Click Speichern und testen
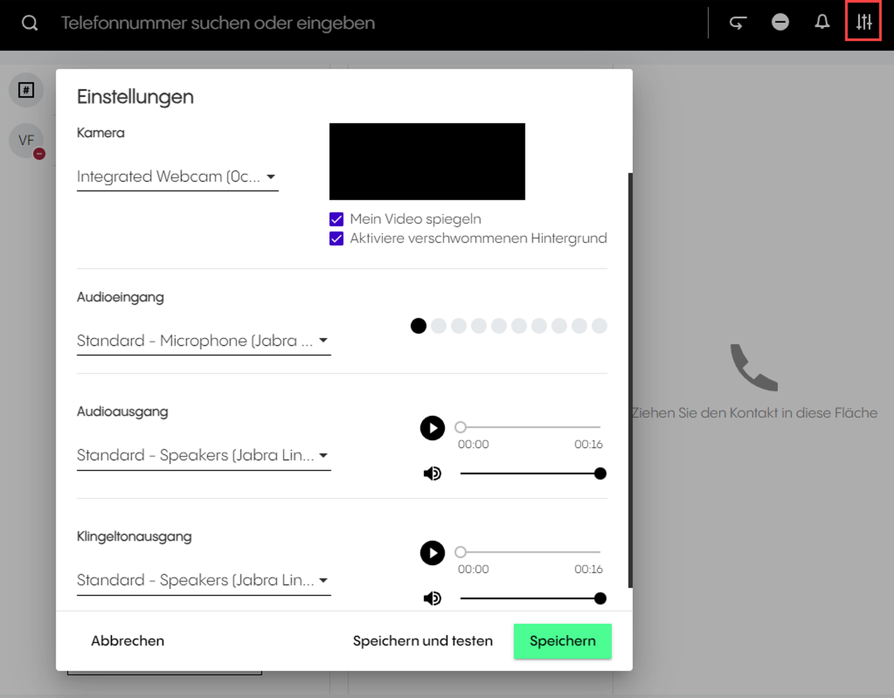 (422, 641)
